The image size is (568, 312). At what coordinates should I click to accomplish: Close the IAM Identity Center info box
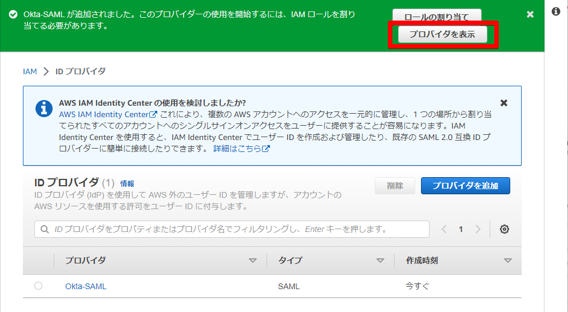pos(503,103)
